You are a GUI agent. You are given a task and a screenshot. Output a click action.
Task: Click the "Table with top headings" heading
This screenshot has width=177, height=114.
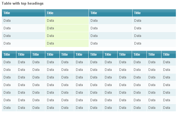pos(23,3)
